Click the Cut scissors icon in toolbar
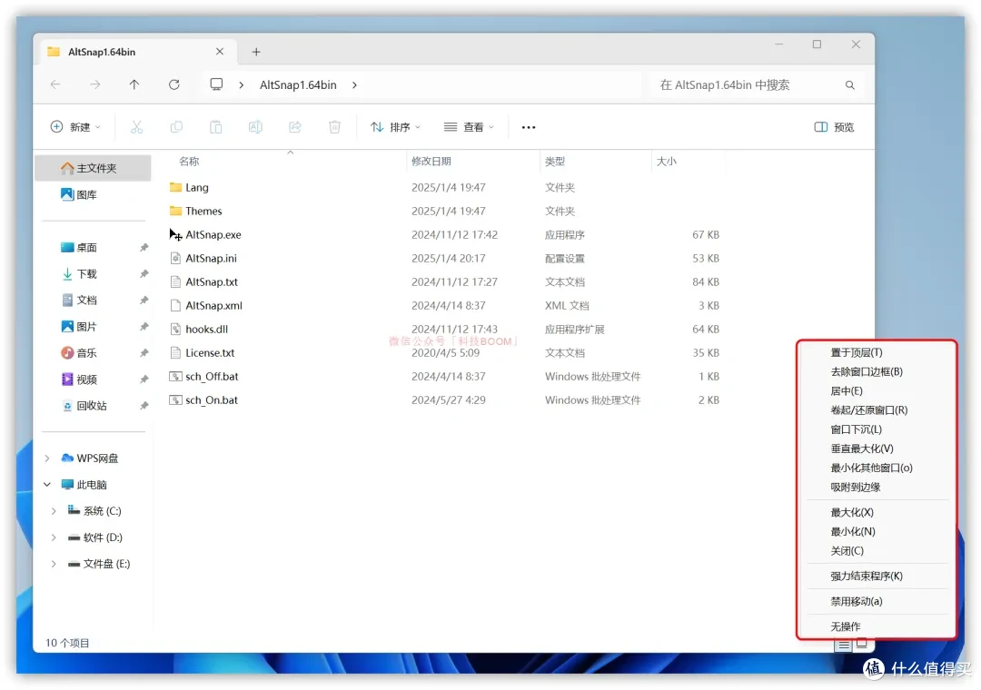The image size is (981, 690). 136,127
